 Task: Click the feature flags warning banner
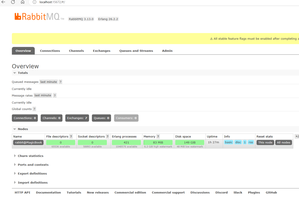(x=155, y=39)
